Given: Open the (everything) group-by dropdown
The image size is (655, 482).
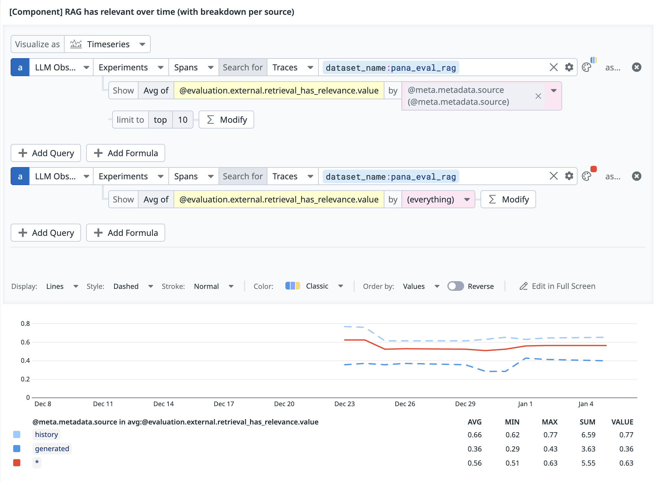Looking at the screenshot, I should [x=438, y=200].
